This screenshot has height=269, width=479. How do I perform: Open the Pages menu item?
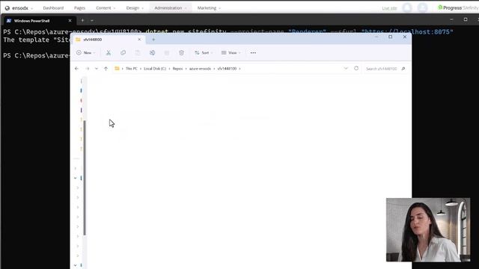(79, 8)
